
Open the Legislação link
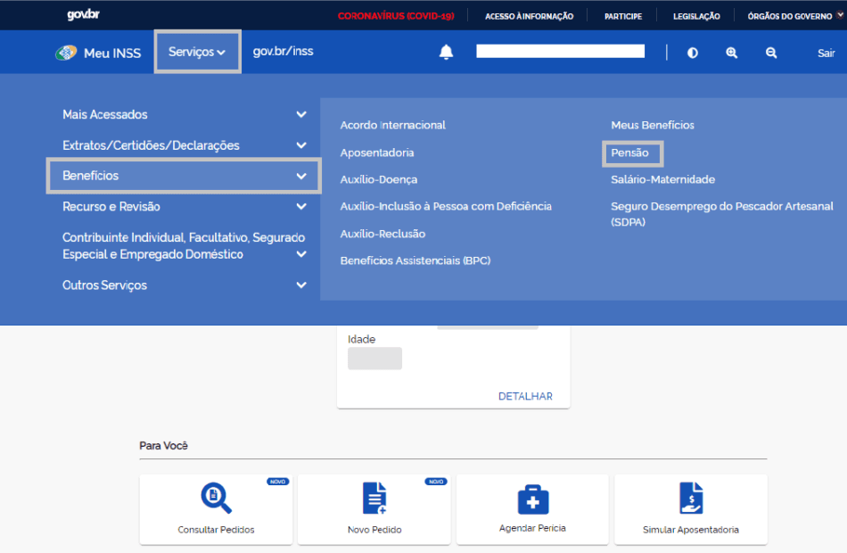point(696,16)
